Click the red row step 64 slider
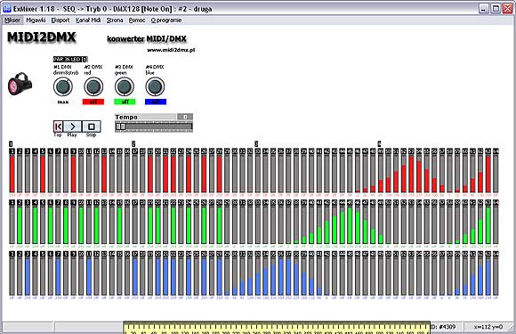516x334 pixels. (496, 175)
